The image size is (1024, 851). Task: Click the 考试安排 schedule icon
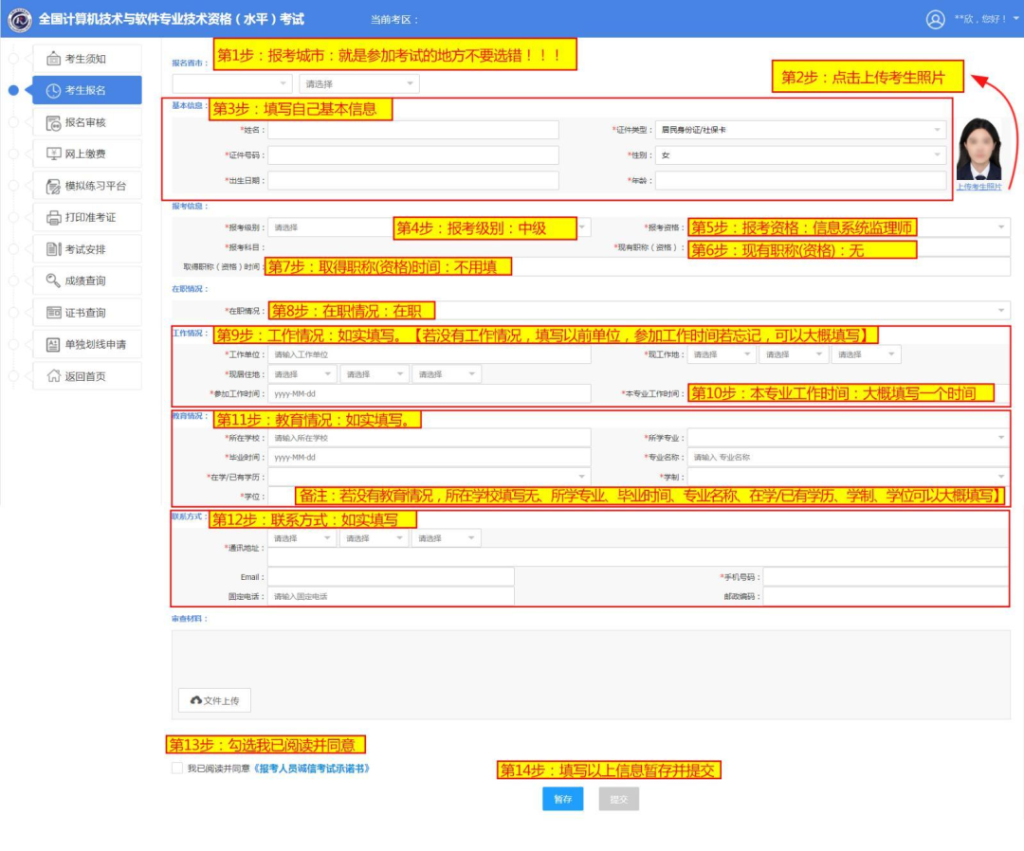(53, 249)
